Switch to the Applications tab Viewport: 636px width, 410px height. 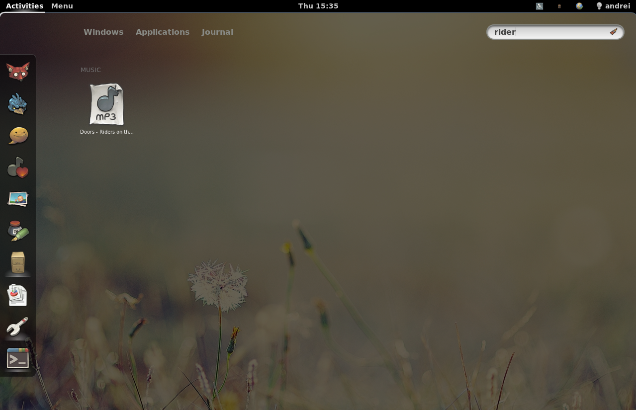[x=163, y=32]
